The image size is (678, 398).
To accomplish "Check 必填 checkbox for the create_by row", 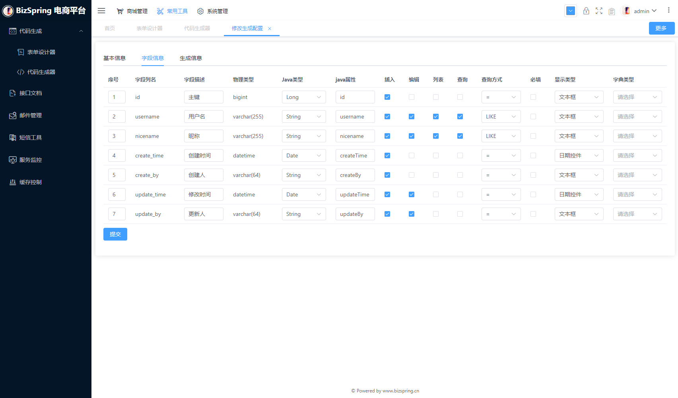I will point(533,175).
